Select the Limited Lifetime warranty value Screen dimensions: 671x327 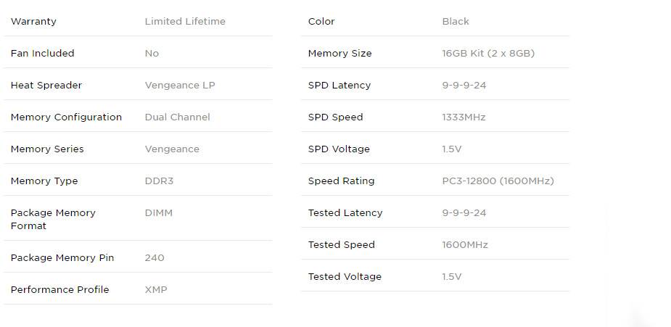click(x=185, y=22)
